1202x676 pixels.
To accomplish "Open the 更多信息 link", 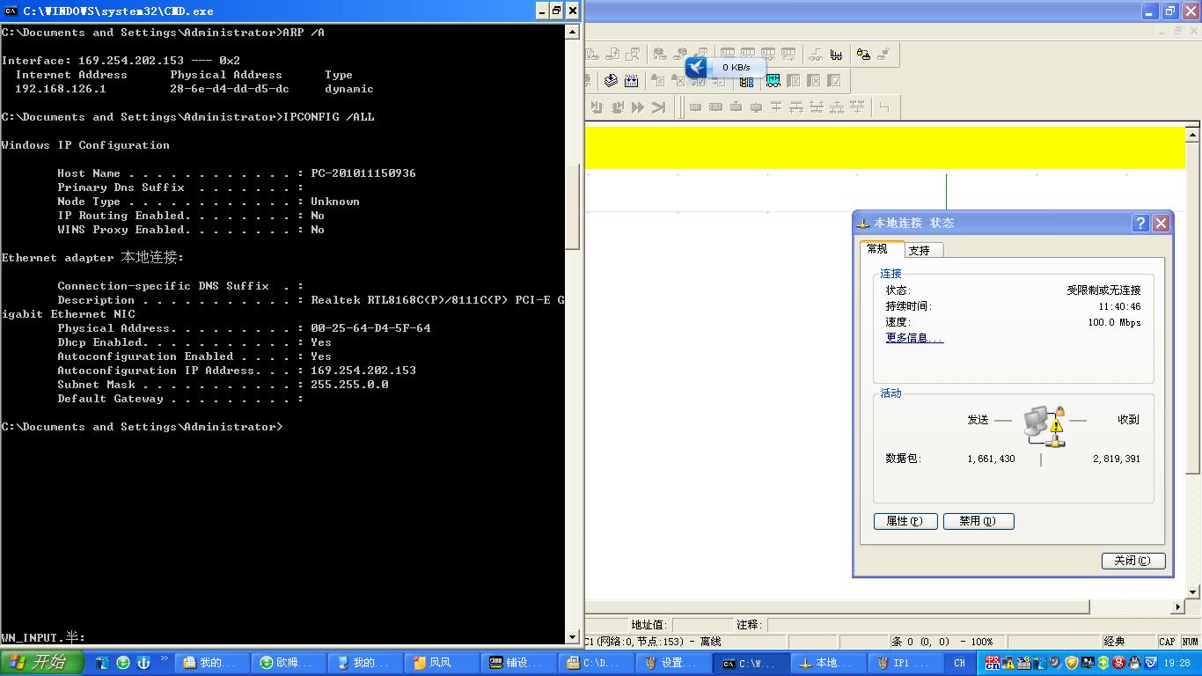I will (914, 338).
